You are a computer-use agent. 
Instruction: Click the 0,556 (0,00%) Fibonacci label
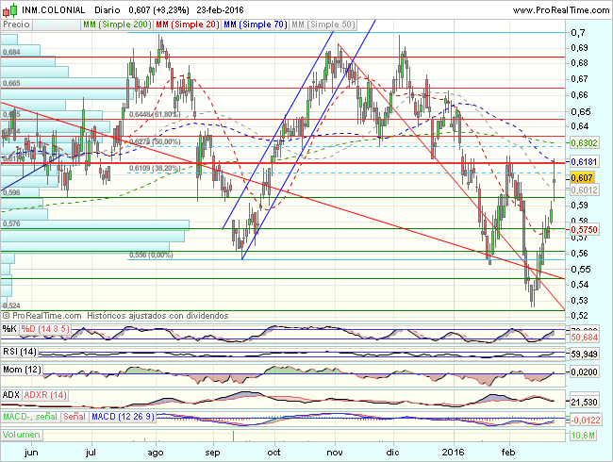(151, 255)
